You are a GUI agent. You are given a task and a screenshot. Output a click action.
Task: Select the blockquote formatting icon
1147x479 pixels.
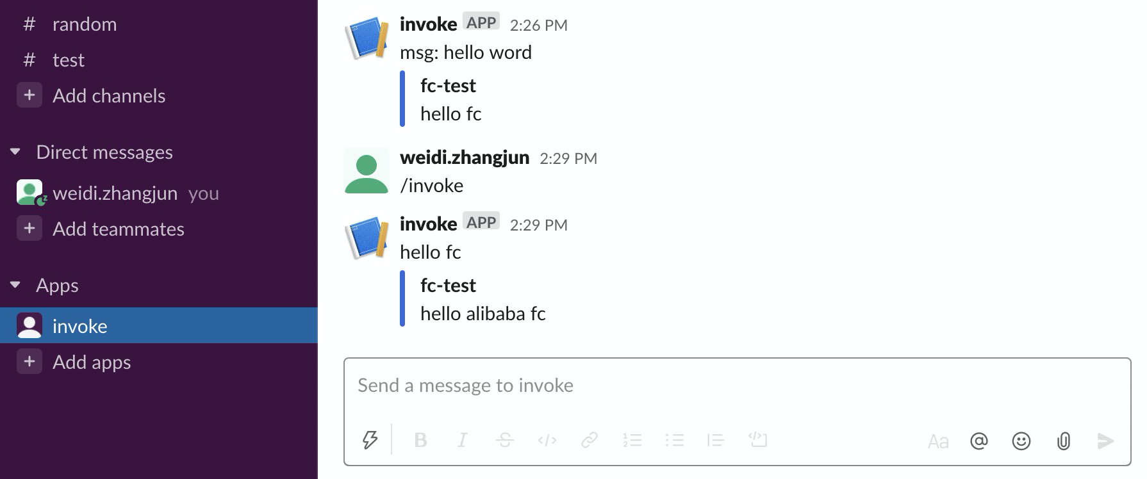pyautogui.click(x=716, y=440)
